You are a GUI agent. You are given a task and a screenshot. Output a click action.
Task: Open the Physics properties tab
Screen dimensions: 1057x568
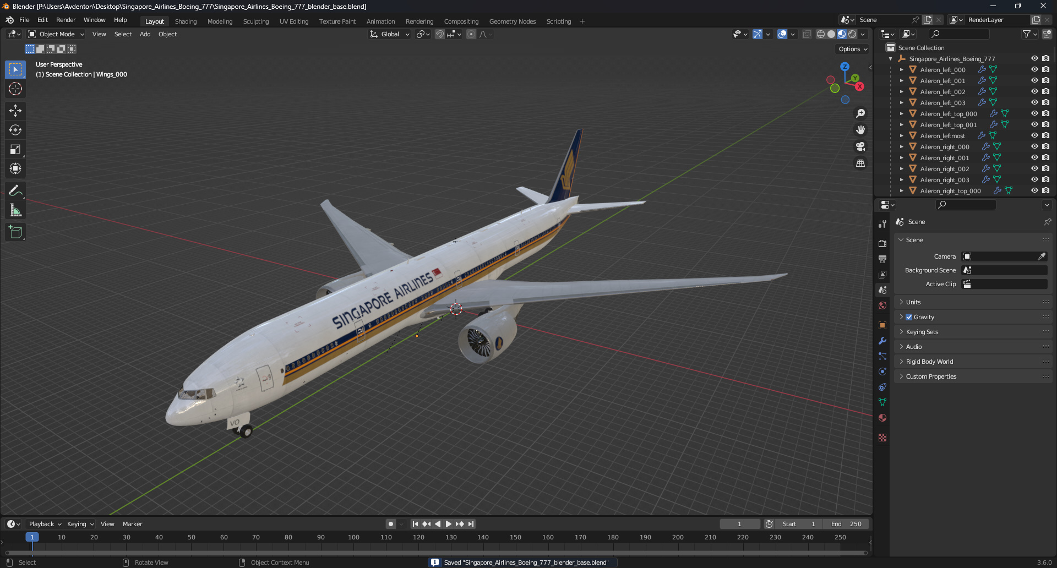(x=882, y=372)
